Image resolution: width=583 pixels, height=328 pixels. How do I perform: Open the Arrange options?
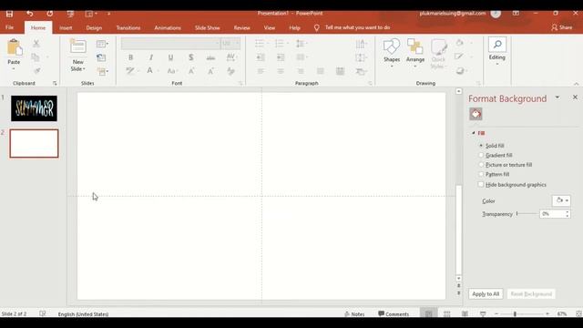click(x=415, y=53)
